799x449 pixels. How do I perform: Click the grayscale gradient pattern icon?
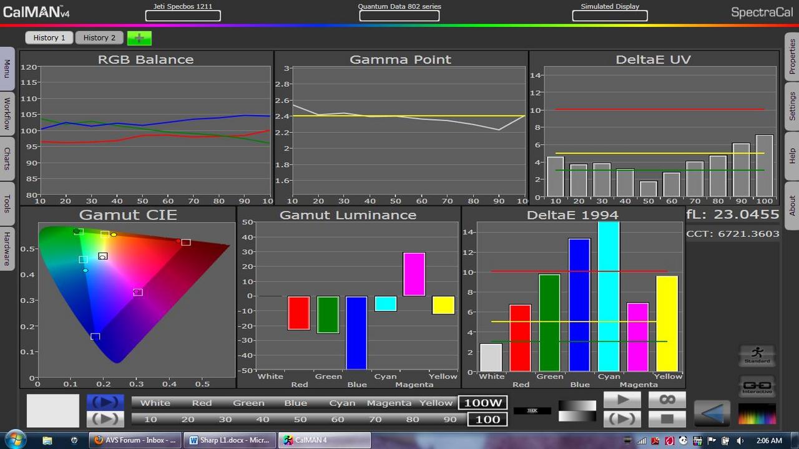point(576,411)
